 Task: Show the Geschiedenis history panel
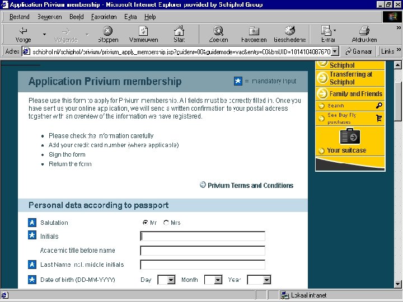[290, 35]
